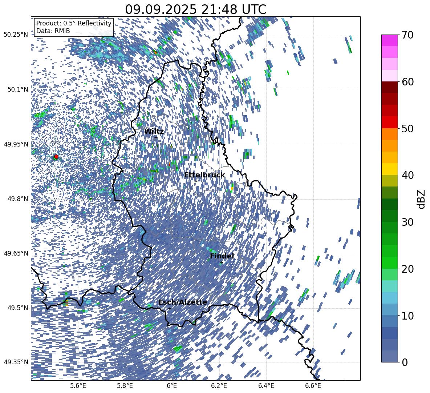Click the 20 tick label on colorbar
This screenshot has width=430, height=393.
408,269
